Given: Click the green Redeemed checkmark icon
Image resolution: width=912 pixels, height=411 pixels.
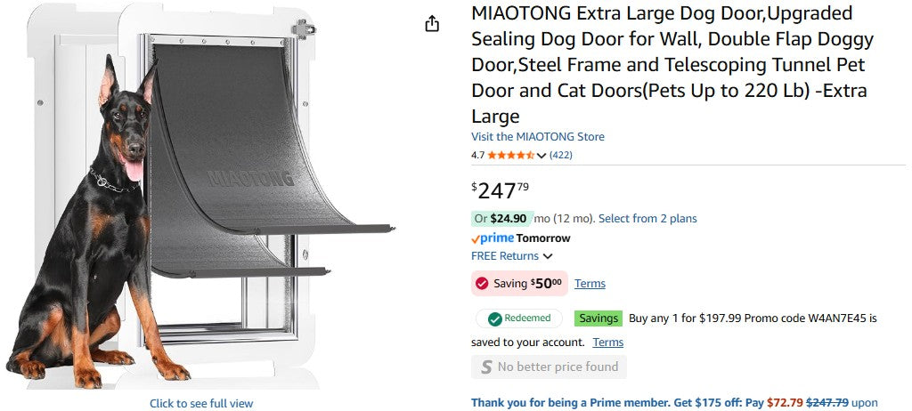Looking at the screenshot, I should (493, 318).
